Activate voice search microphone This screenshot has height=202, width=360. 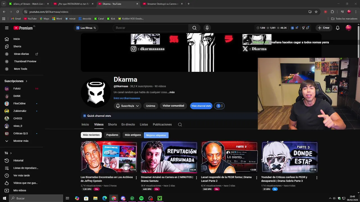[207, 28]
